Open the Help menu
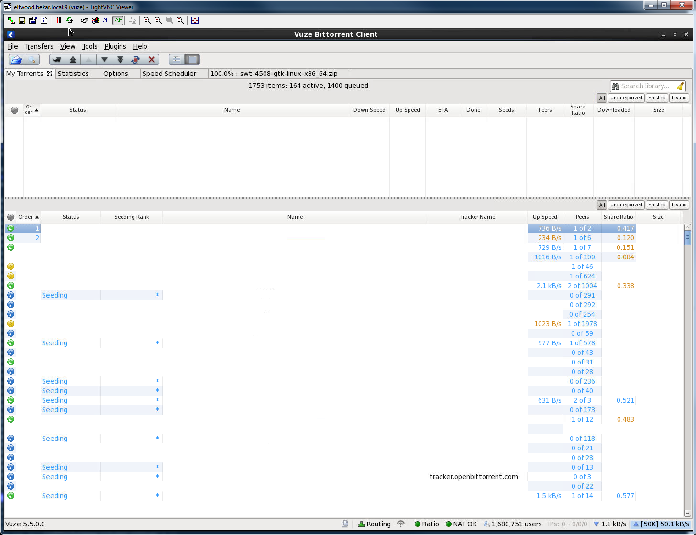Viewport: 696px width, 535px height. pyautogui.click(x=140, y=46)
